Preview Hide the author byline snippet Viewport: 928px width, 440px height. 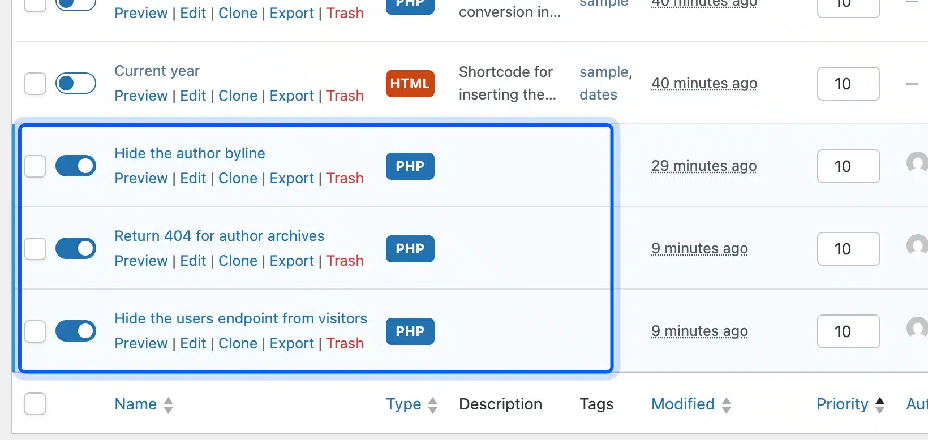(141, 178)
